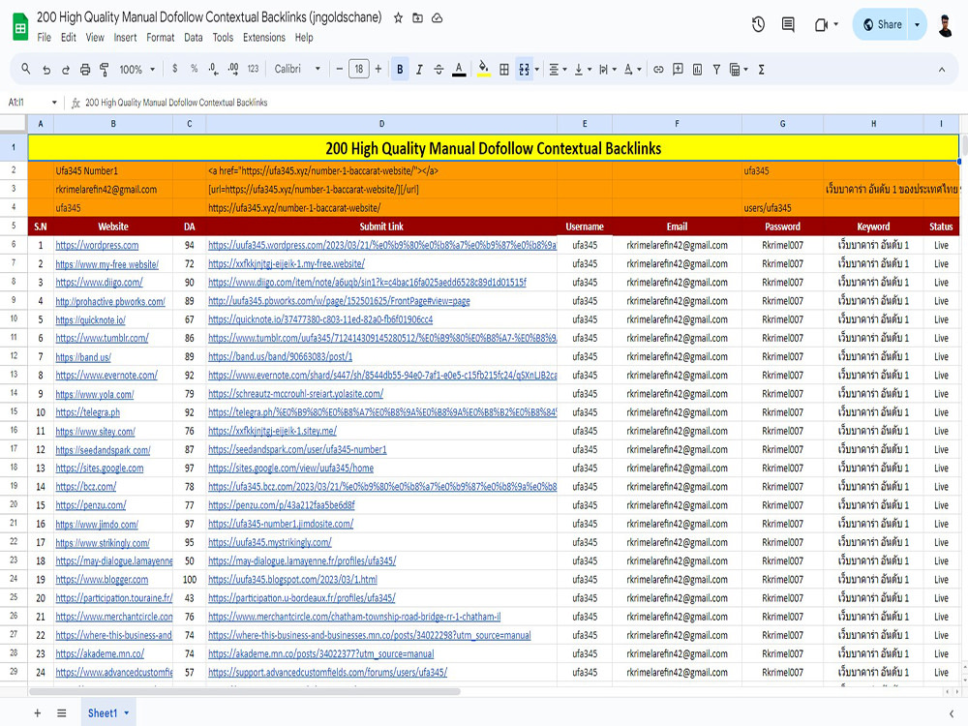Image resolution: width=968 pixels, height=726 pixels.
Task: Open https://penzu.com/ website link
Action: [91, 505]
